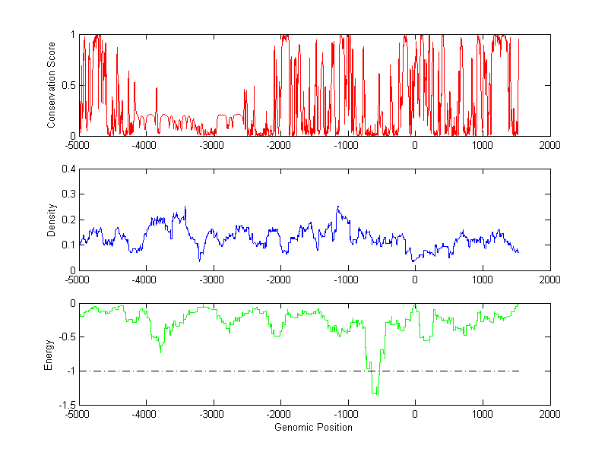Click the 0.4 tick label on Density axis
Screen dimensions: 608x455
(x=68, y=169)
